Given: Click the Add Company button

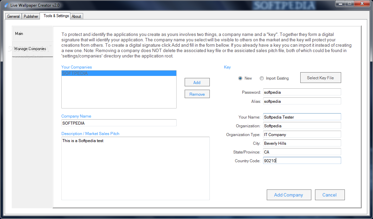Looking at the screenshot, I should [x=289, y=195].
